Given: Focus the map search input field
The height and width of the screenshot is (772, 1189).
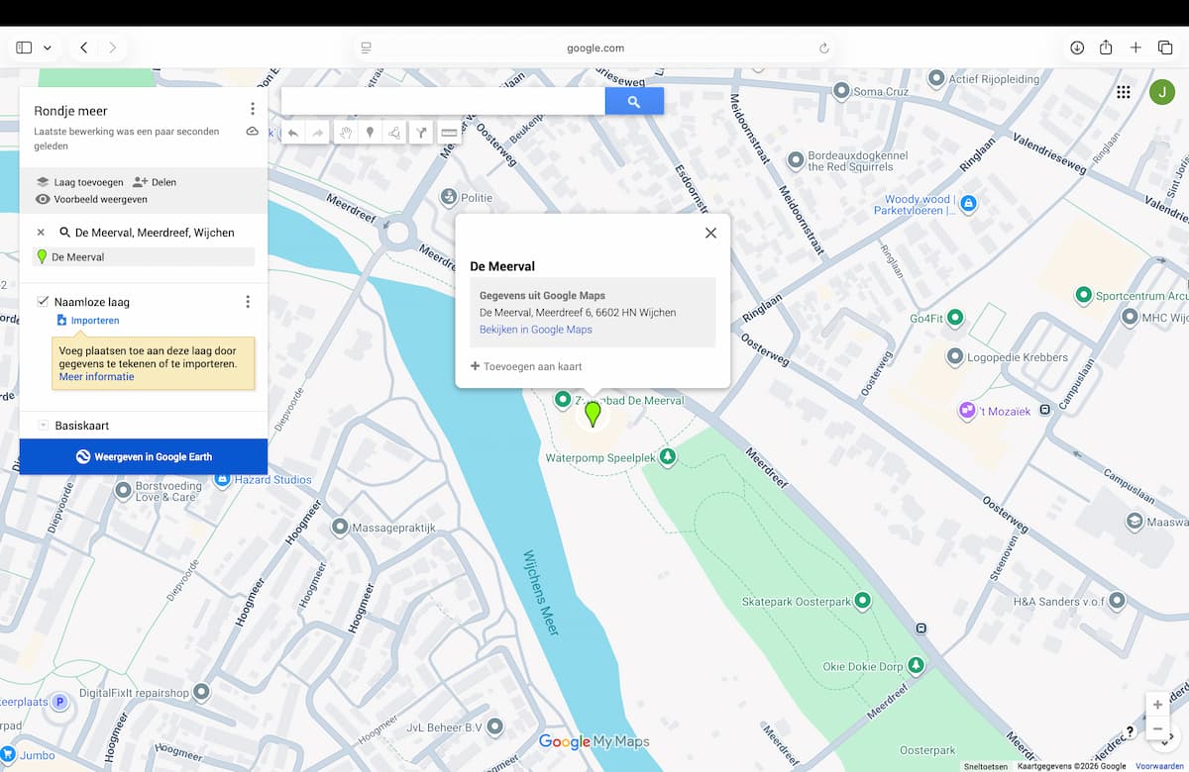Looking at the screenshot, I should coord(443,101).
